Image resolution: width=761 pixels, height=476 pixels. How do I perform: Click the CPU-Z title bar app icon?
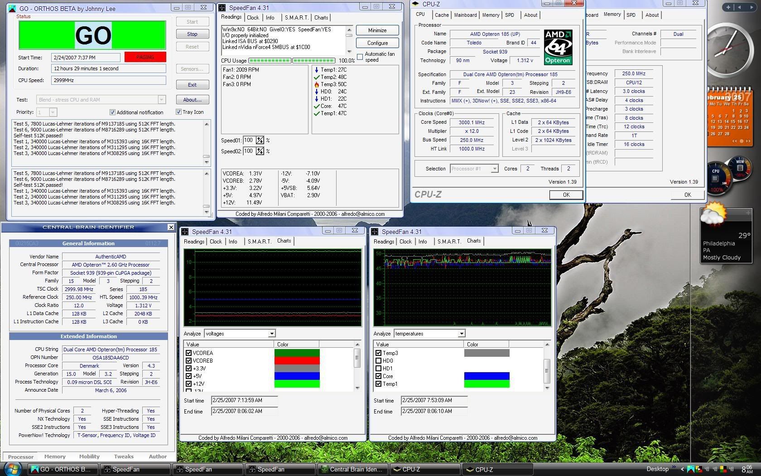coord(415,4)
